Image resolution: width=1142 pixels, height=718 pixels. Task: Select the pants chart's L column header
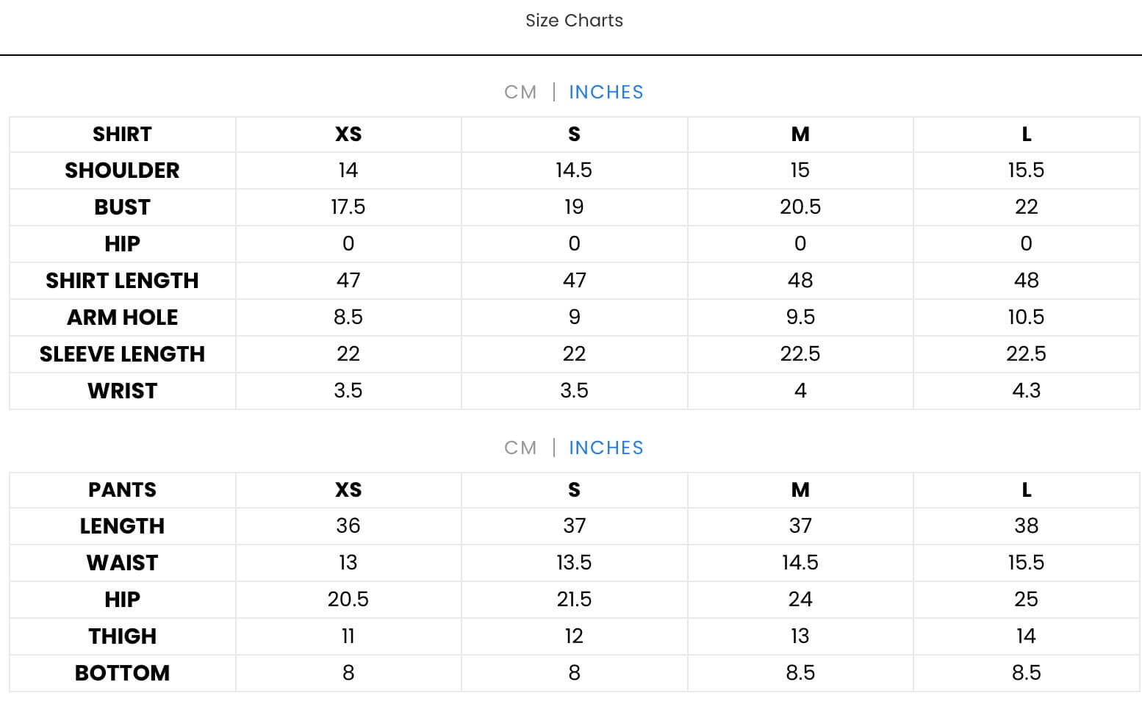click(x=1026, y=490)
